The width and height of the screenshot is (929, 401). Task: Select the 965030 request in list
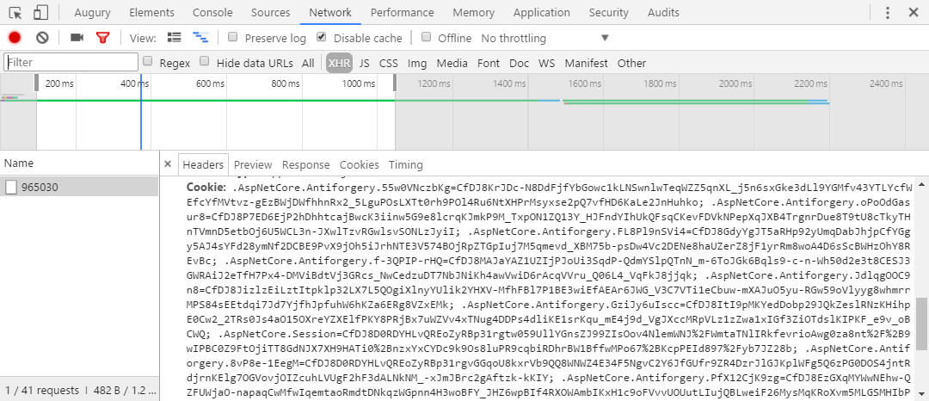click(40, 187)
